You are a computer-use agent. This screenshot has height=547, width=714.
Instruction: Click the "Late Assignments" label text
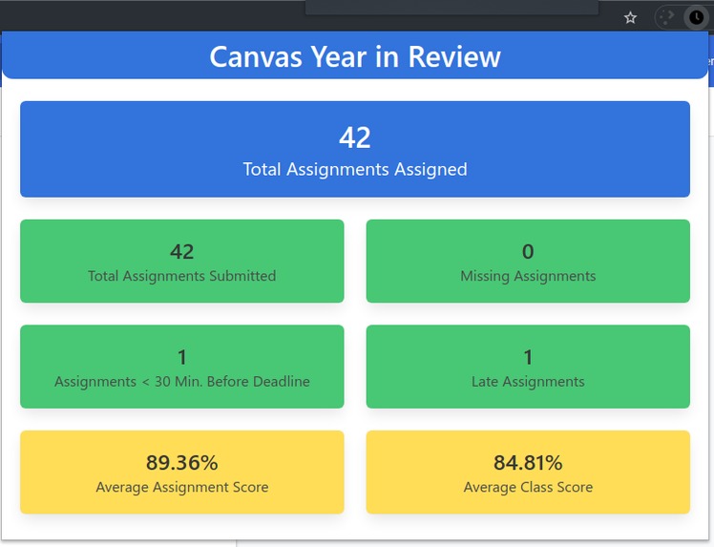[x=528, y=381]
